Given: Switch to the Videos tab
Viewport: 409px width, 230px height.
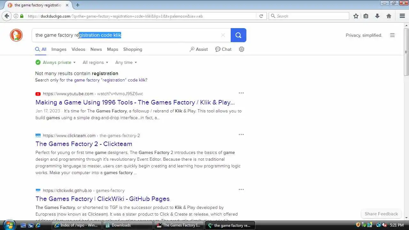Looking at the screenshot, I should click(x=78, y=49).
